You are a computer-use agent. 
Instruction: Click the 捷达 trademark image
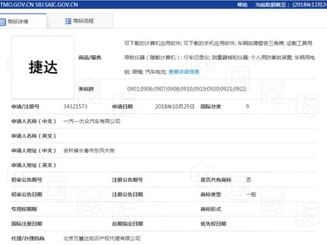pyautogui.click(x=43, y=67)
